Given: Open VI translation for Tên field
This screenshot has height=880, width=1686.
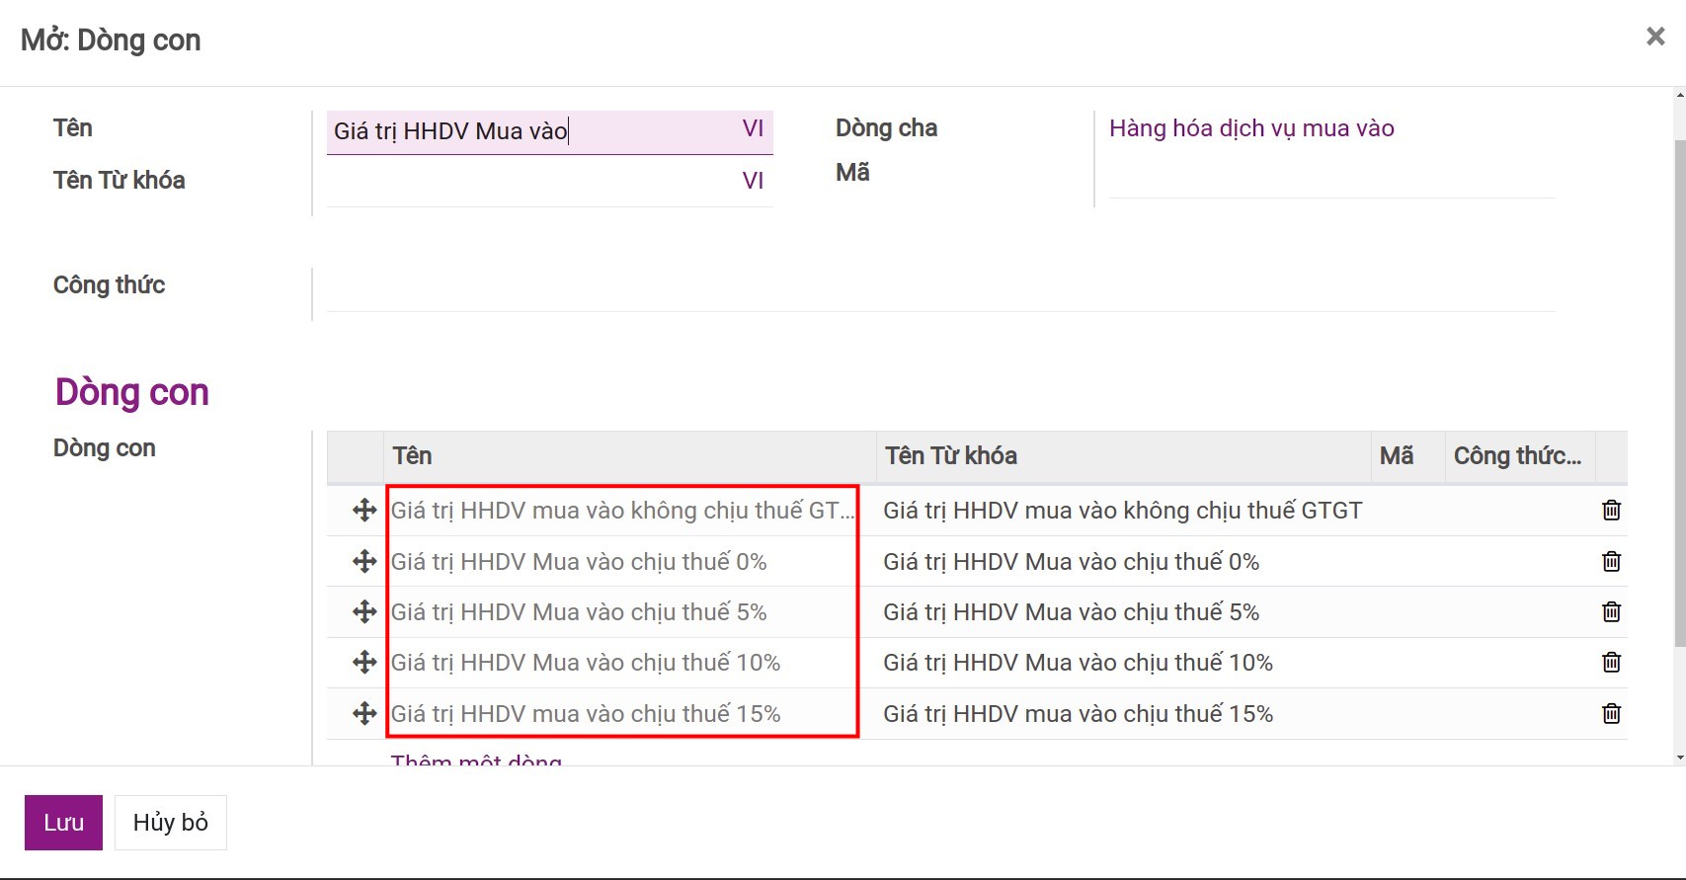Looking at the screenshot, I should (753, 128).
